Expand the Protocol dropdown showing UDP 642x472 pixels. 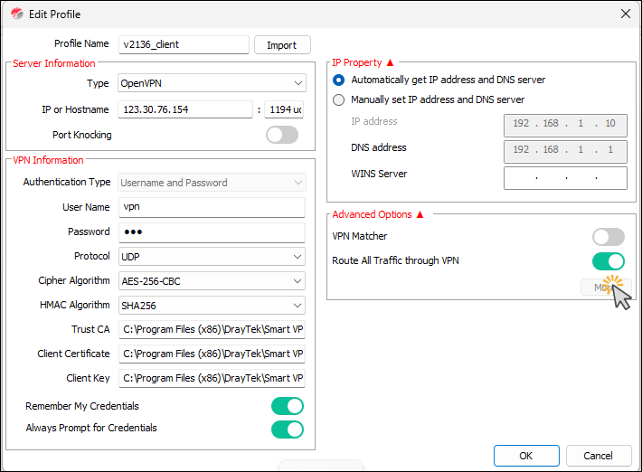[212, 257]
